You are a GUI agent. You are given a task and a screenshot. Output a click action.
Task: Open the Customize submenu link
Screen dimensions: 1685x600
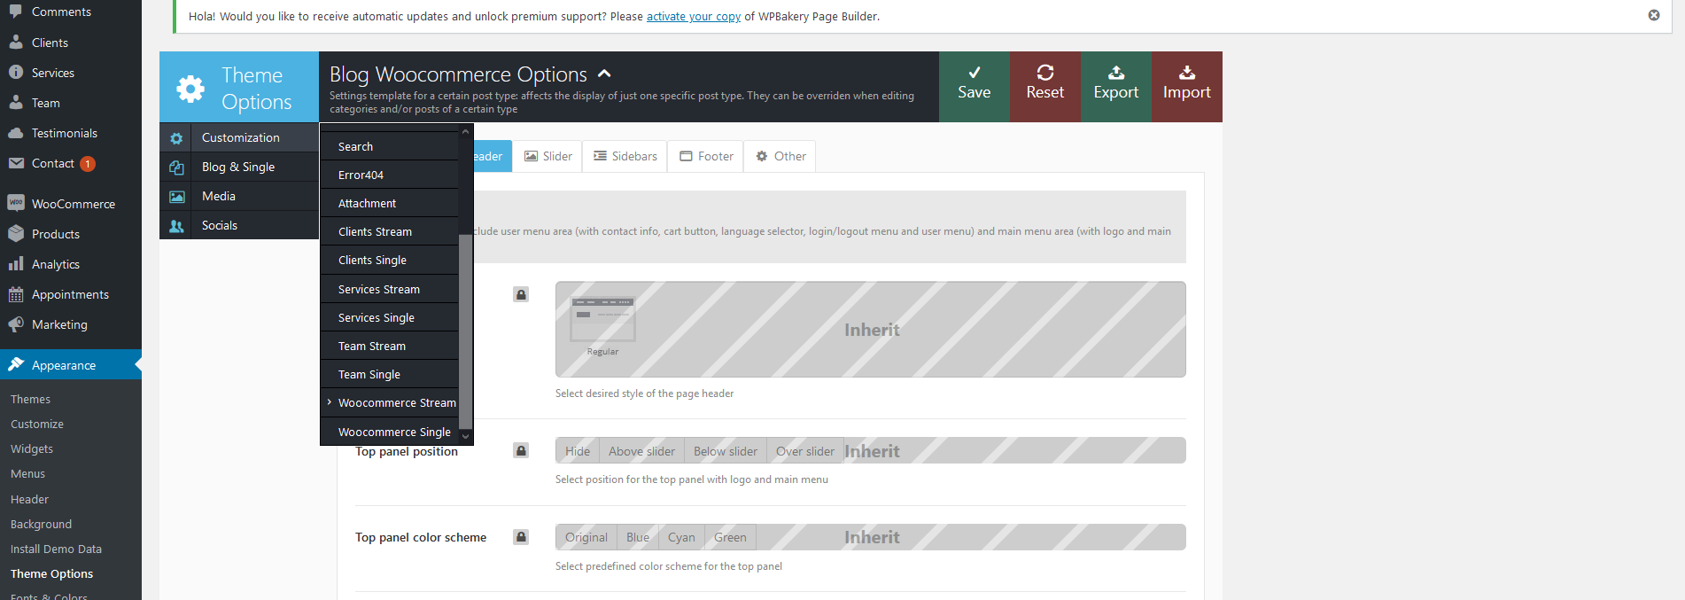(x=37, y=424)
